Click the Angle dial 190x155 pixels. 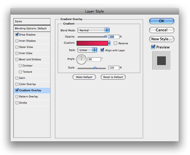coord(81,59)
